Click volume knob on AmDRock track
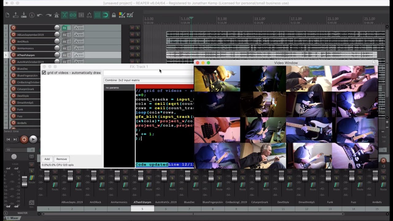 (57, 41)
